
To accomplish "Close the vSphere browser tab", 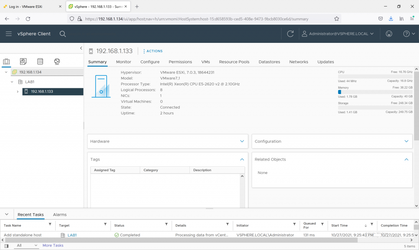I will tap(126, 7).
